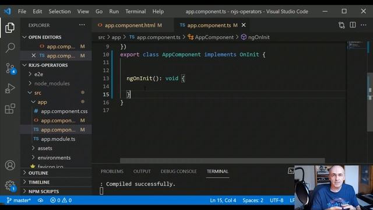Open the Manage gear icon

point(10,185)
